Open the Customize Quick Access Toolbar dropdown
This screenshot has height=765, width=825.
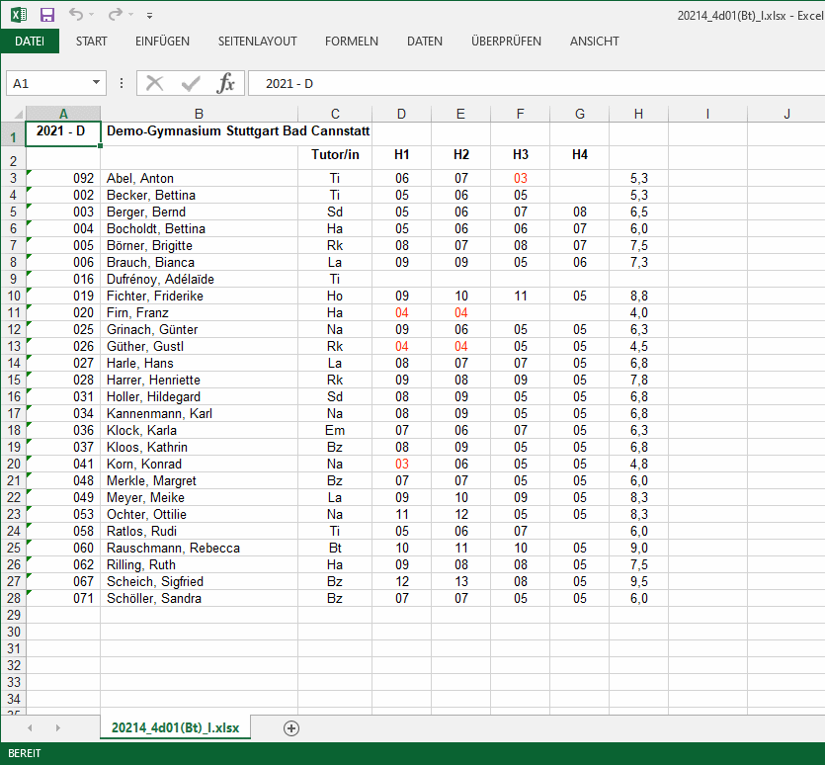click(x=149, y=16)
